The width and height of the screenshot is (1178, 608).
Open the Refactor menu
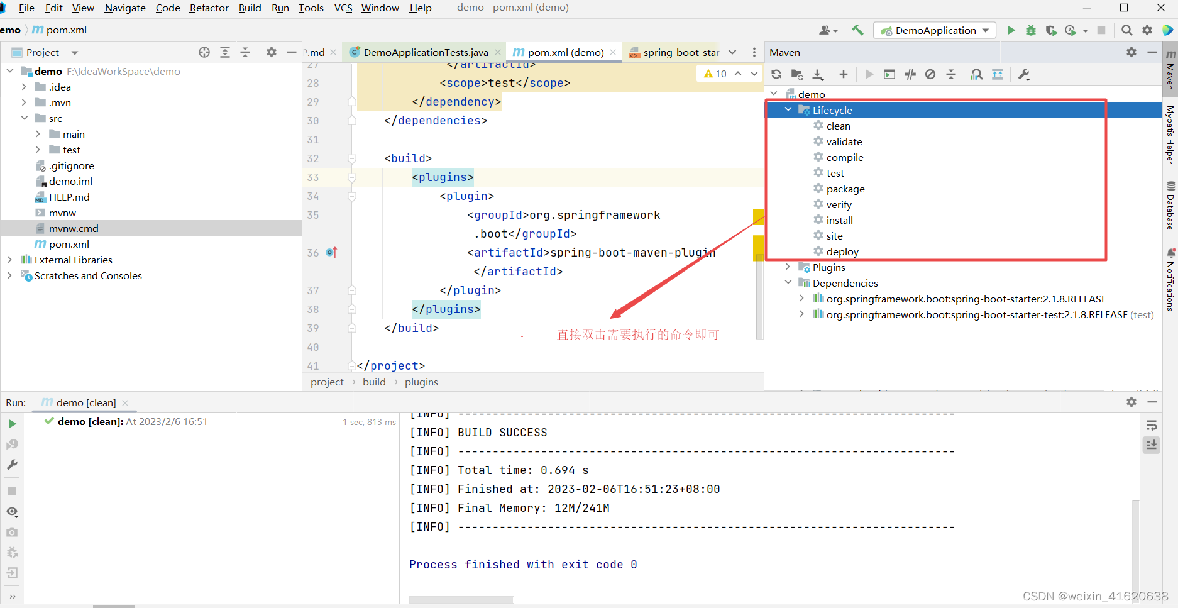click(209, 8)
